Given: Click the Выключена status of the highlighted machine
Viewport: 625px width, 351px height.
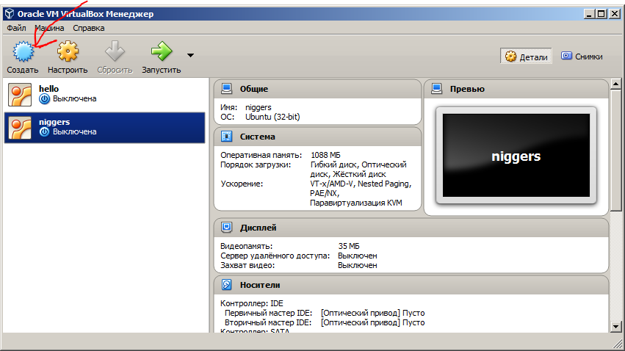Looking at the screenshot, I should coord(74,132).
